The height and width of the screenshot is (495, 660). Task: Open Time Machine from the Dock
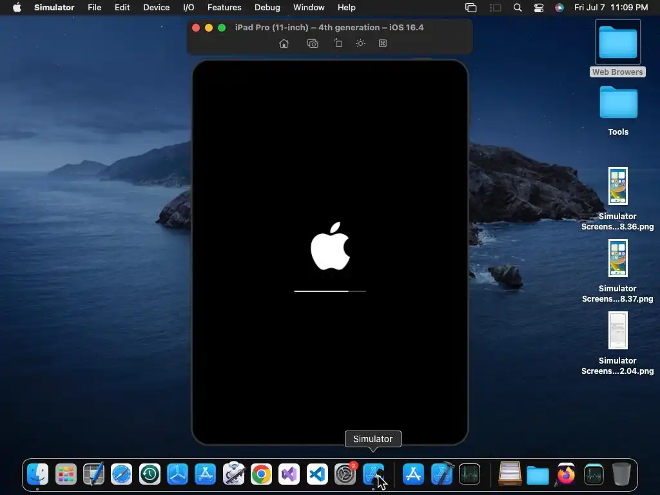(150, 474)
